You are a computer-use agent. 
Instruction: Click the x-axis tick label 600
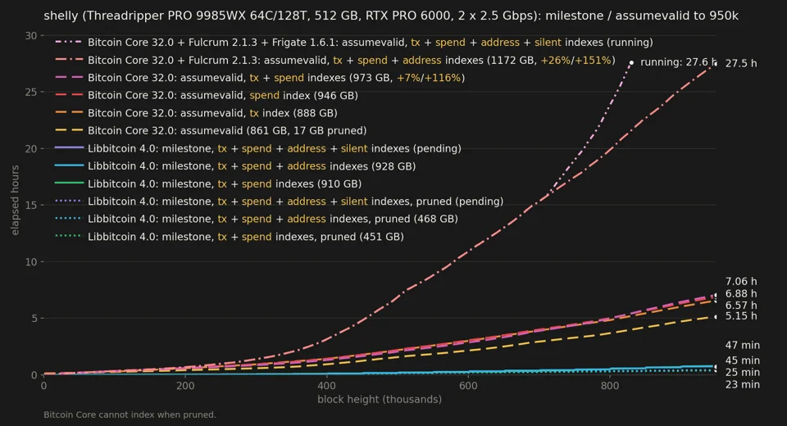[468, 386]
